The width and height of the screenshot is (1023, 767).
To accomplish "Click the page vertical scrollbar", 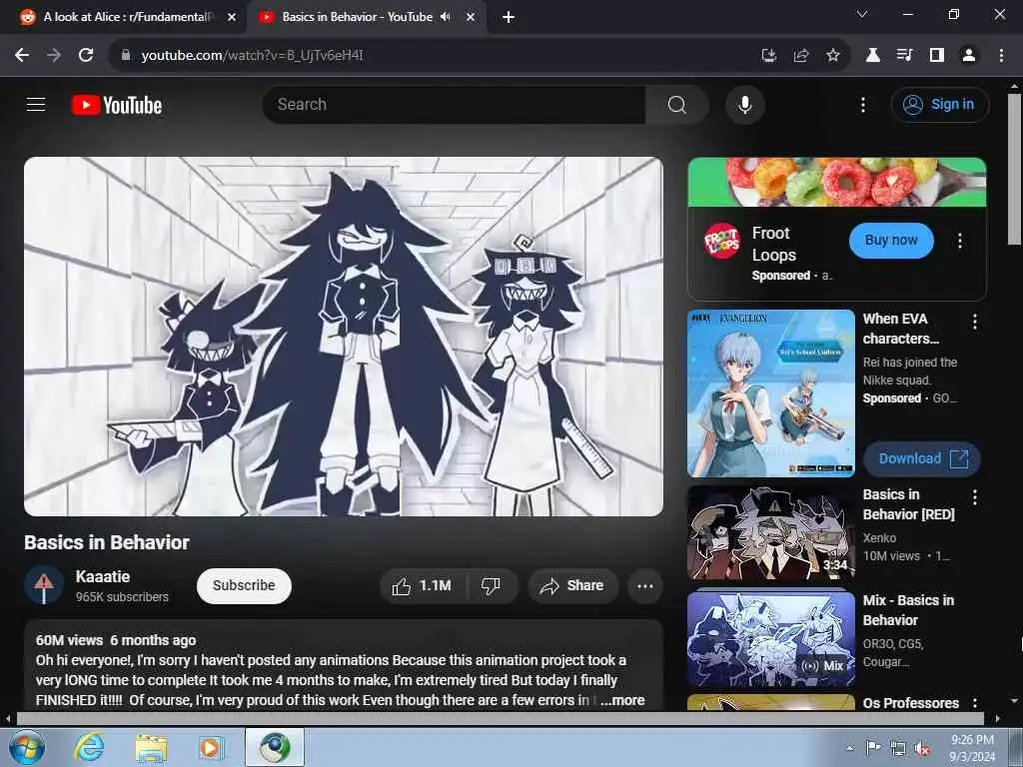I will click(1014, 170).
